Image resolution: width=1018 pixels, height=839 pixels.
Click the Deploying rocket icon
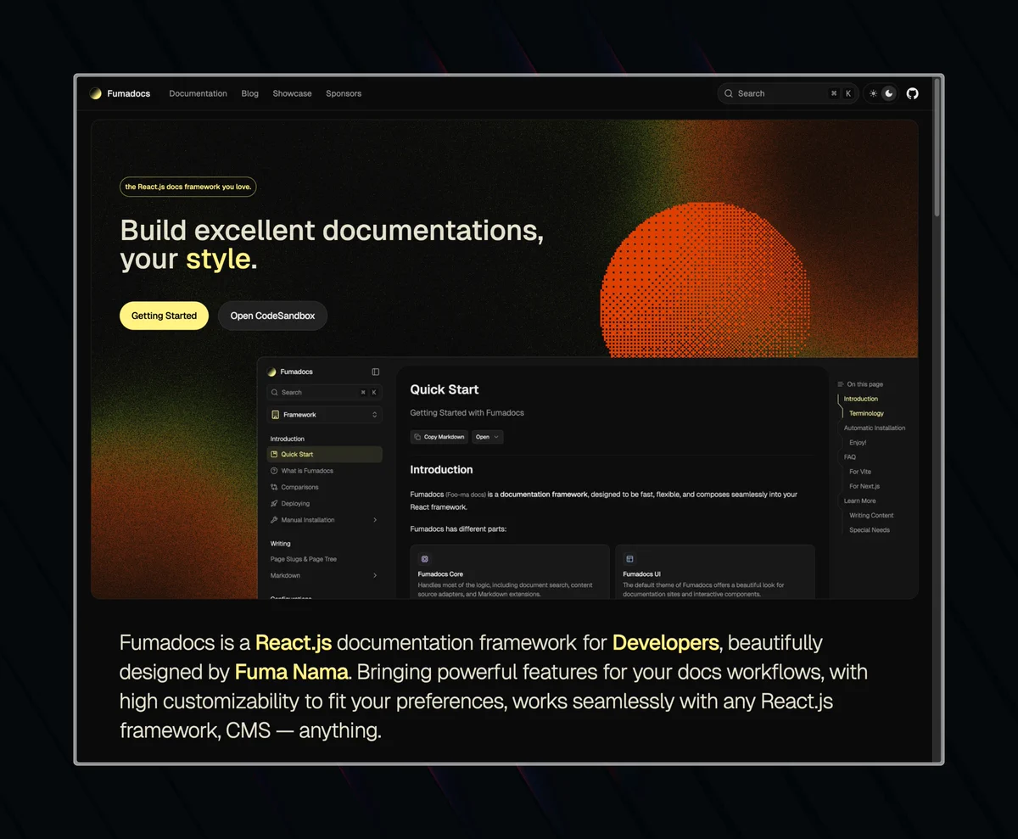(x=274, y=503)
